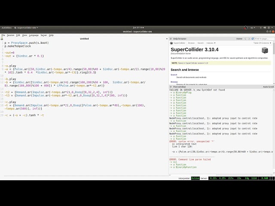This screenshot has height=206, width=275.
Task: Open the File menu
Action: pyautogui.click(x=3, y=35)
